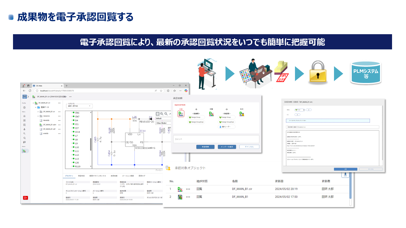The width and height of the screenshot is (406, 228).
Task: Expand IC14 in the component list
Action: (71, 132)
